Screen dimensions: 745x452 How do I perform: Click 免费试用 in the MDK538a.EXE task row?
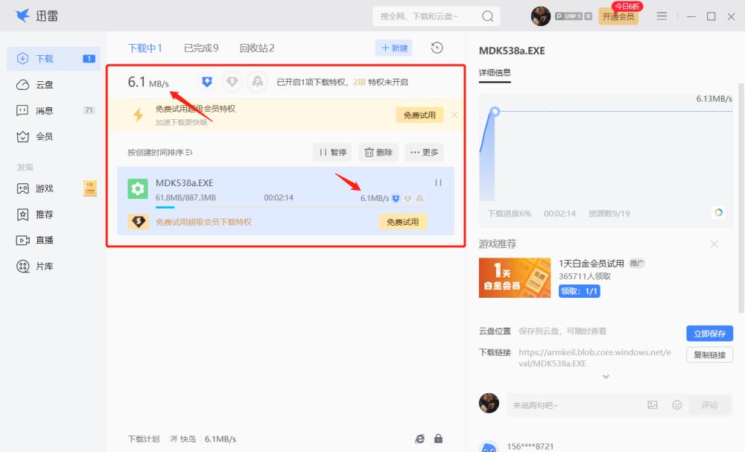pos(402,222)
